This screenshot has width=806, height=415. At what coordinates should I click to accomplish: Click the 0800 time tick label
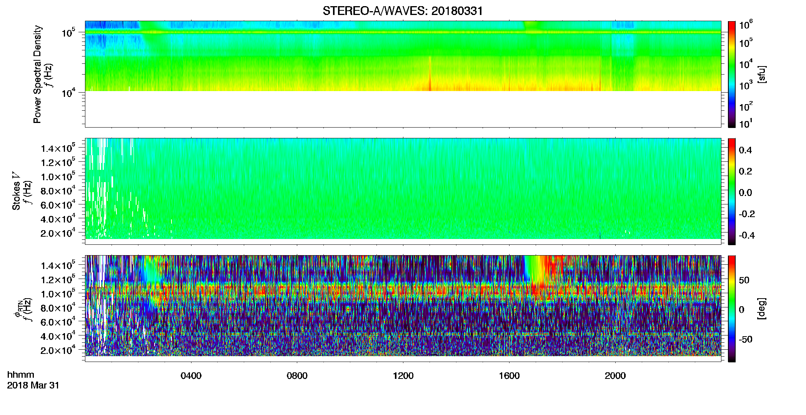pyautogui.click(x=297, y=376)
